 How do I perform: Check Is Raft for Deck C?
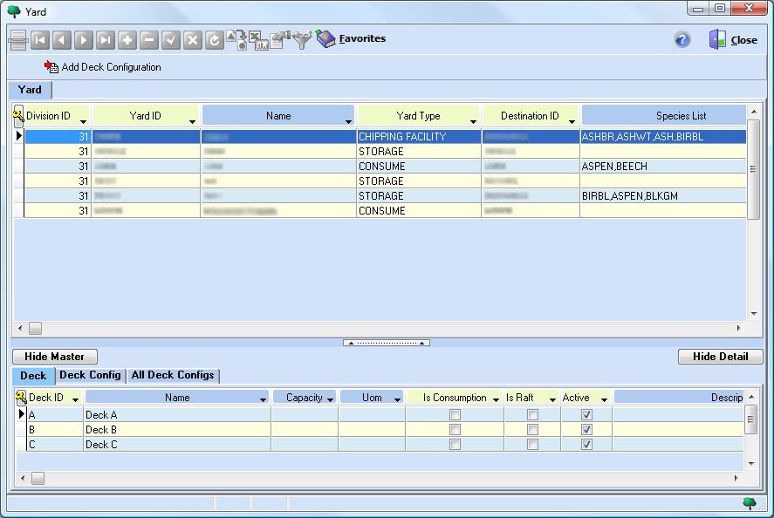tap(532, 445)
